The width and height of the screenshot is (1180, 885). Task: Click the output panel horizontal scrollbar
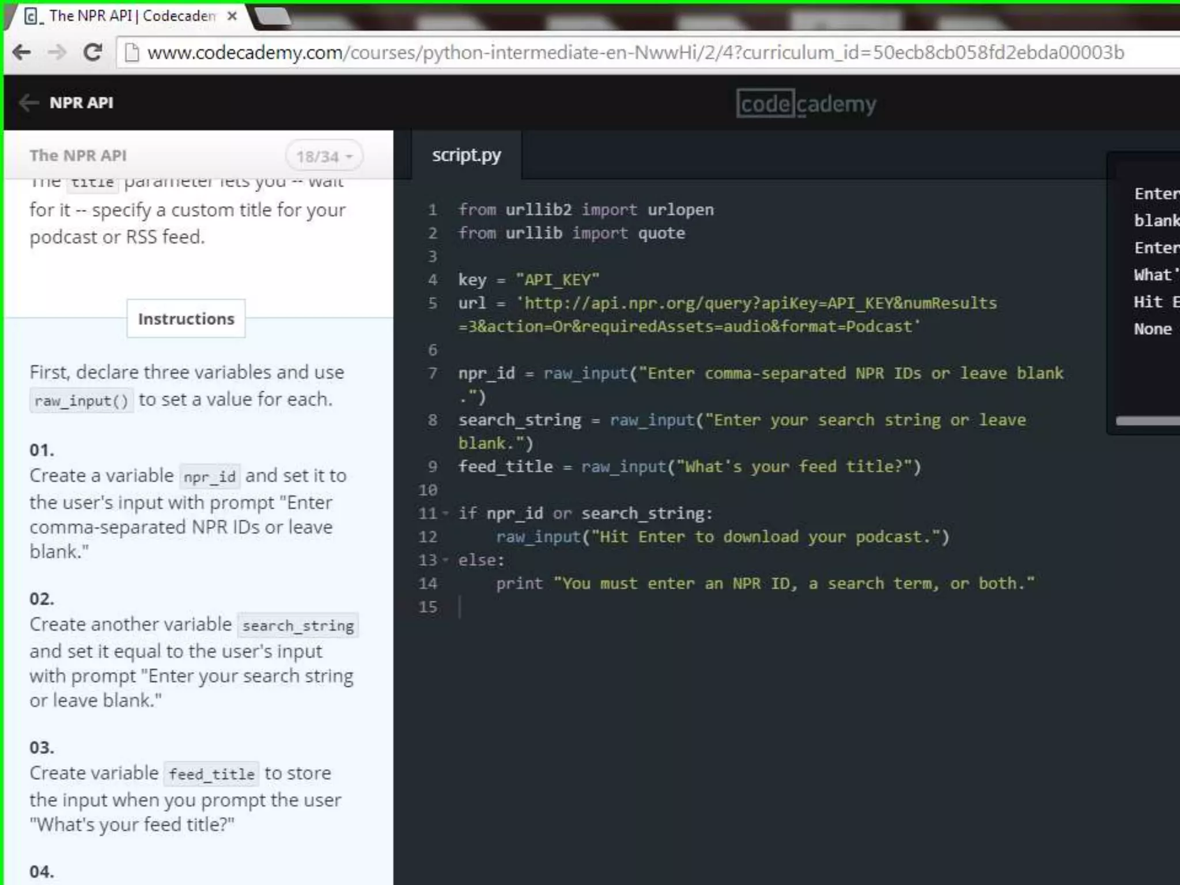[1148, 421]
